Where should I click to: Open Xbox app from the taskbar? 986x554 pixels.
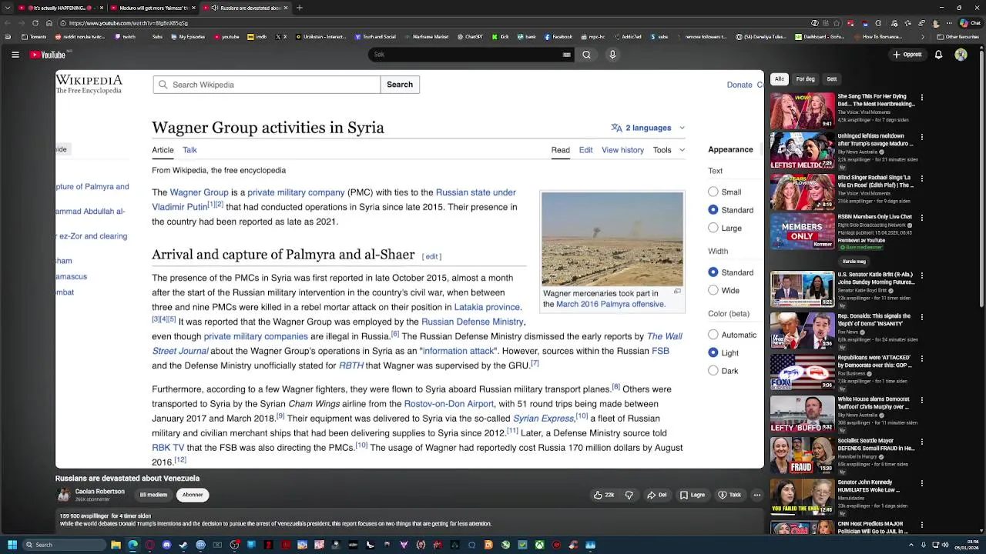[x=539, y=545]
